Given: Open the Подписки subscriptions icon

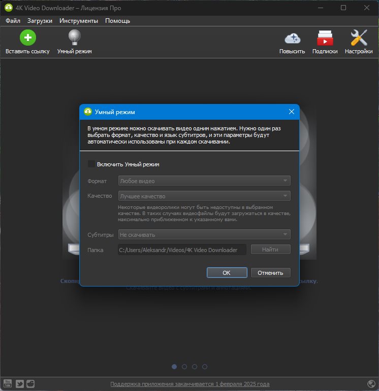Looking at the screenshot, I should [325, 38].
